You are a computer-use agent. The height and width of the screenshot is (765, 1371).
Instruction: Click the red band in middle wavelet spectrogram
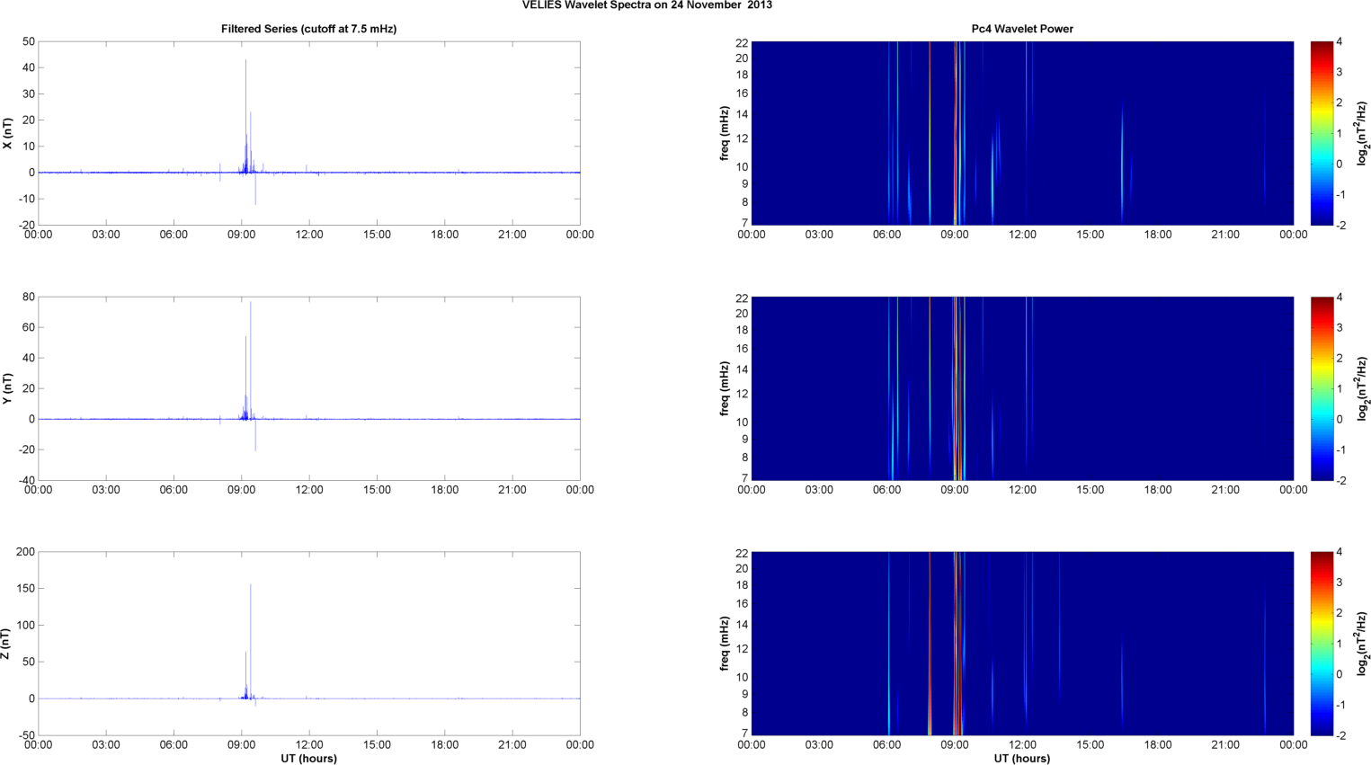pyautogui.click(x=956, y=388)
